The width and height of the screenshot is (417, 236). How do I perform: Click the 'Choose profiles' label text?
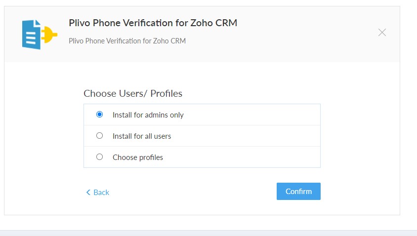tap(138, 157)
